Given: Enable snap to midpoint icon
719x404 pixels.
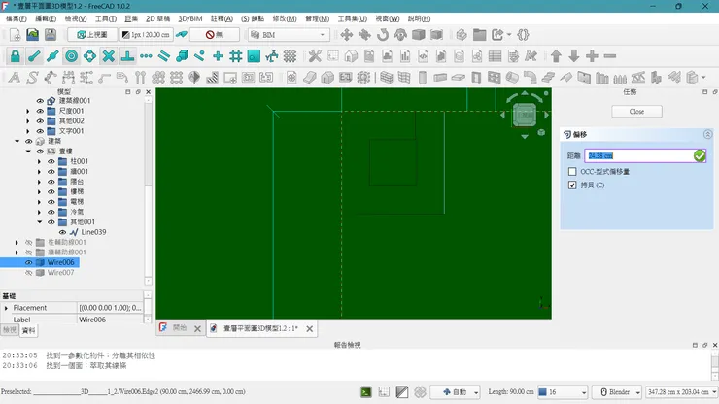Looking at the screenshot, I should (52, 56).
